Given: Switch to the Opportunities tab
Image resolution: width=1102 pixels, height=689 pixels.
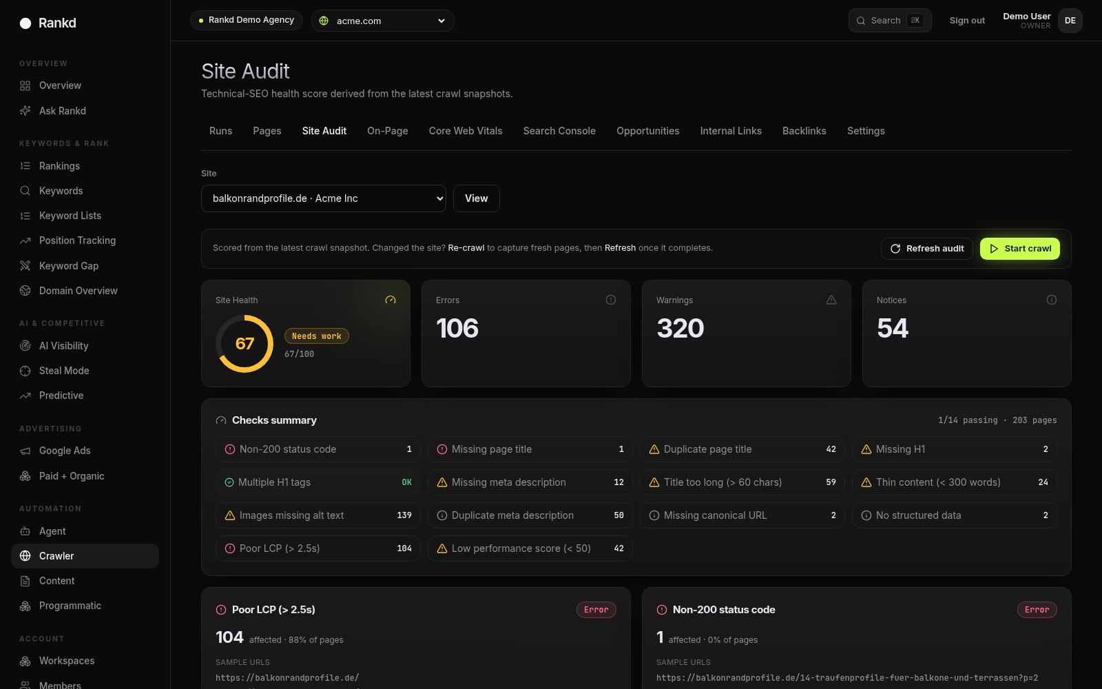Looking at the screenshot, I should tap(648, 131).
